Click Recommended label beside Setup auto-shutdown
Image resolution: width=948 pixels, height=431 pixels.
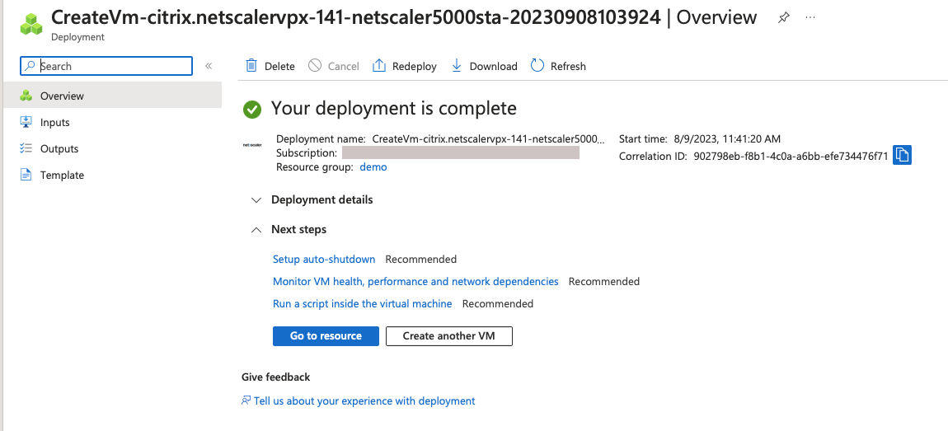point(420,260)
